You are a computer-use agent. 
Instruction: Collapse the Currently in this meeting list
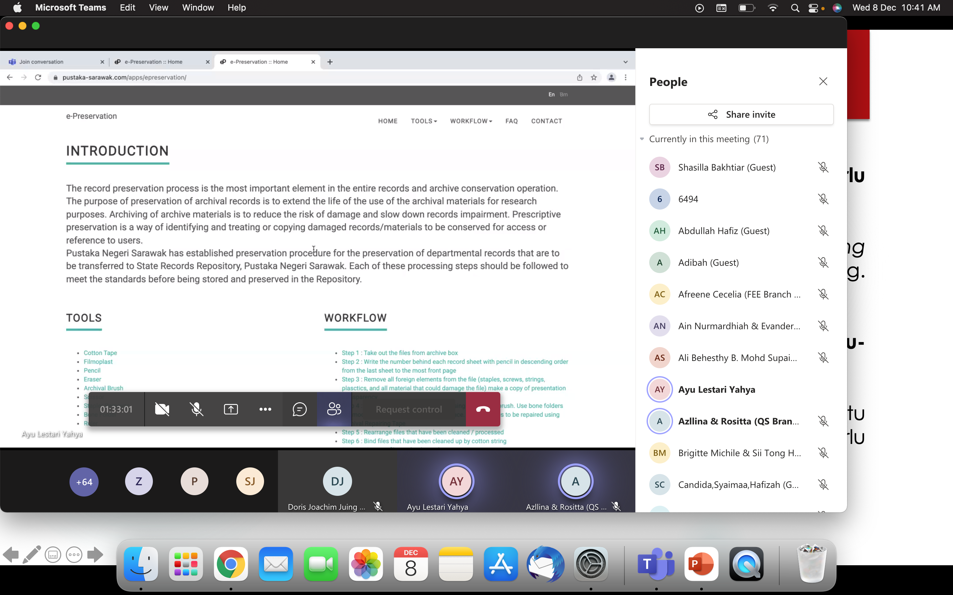tap(642, 139)
